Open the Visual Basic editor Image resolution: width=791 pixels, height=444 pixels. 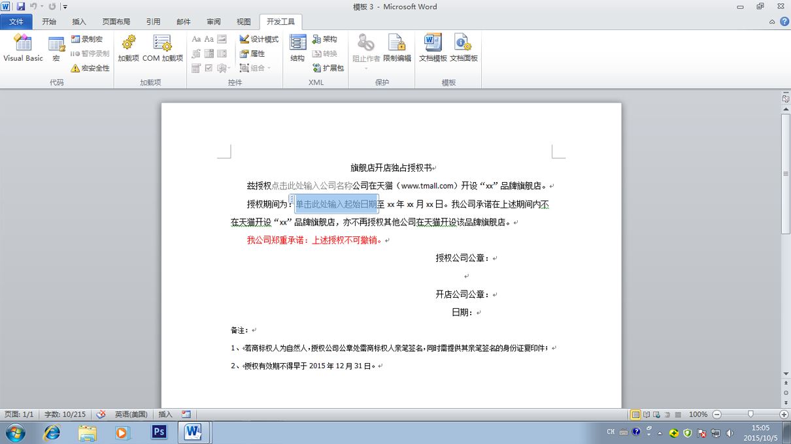click(23, 49)
